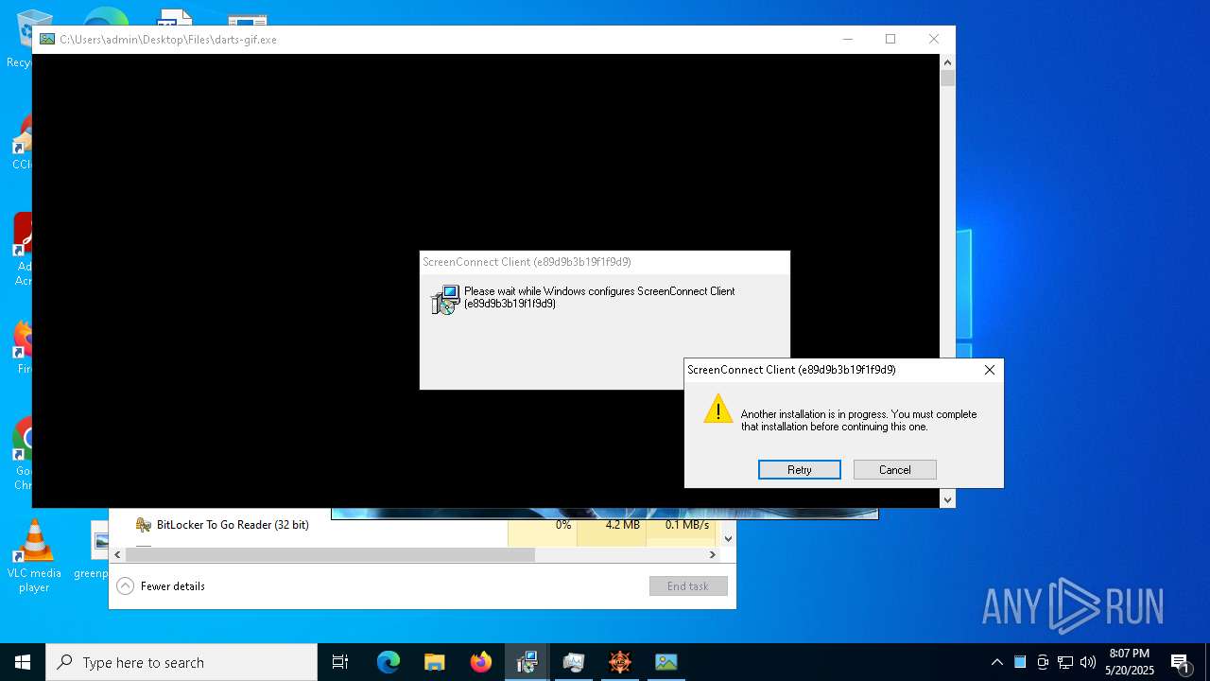This screenshot has width=1210, height=681.
Task: Click the 0% CPU cell in Task Manager
Action: click(x=543, y=525)
